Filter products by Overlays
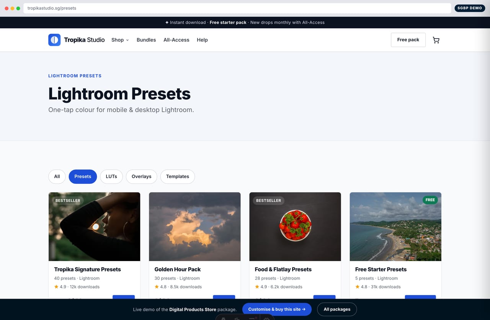This screenshot has height=320, width=490. tap(142, 176)
